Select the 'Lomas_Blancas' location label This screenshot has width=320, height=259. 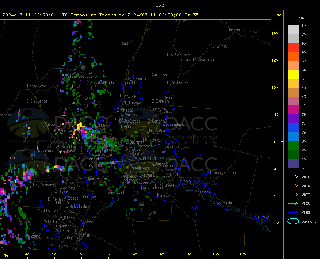click(224, 173)
